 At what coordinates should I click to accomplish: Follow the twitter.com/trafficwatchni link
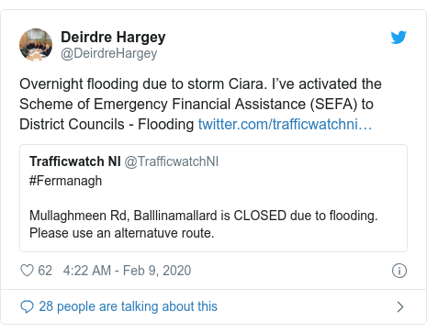point(285,125)
